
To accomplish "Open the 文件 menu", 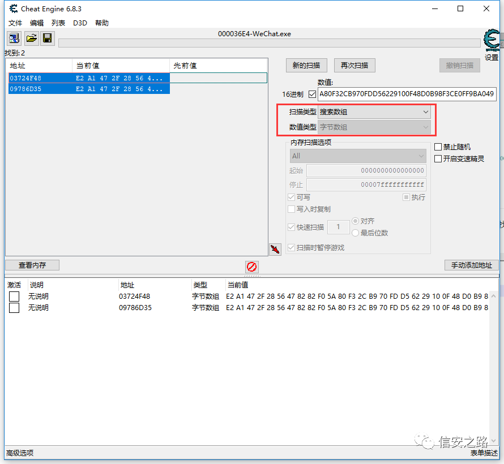I will (x=15, y=23).
